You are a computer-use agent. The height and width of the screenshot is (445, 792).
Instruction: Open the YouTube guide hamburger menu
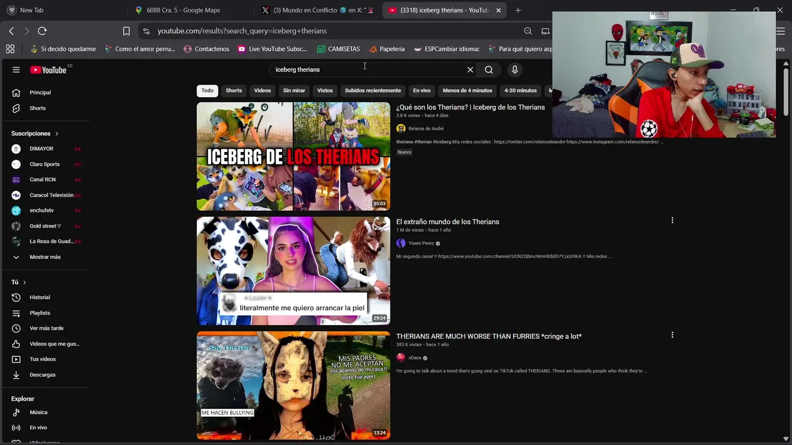click(x=16, y=70)
